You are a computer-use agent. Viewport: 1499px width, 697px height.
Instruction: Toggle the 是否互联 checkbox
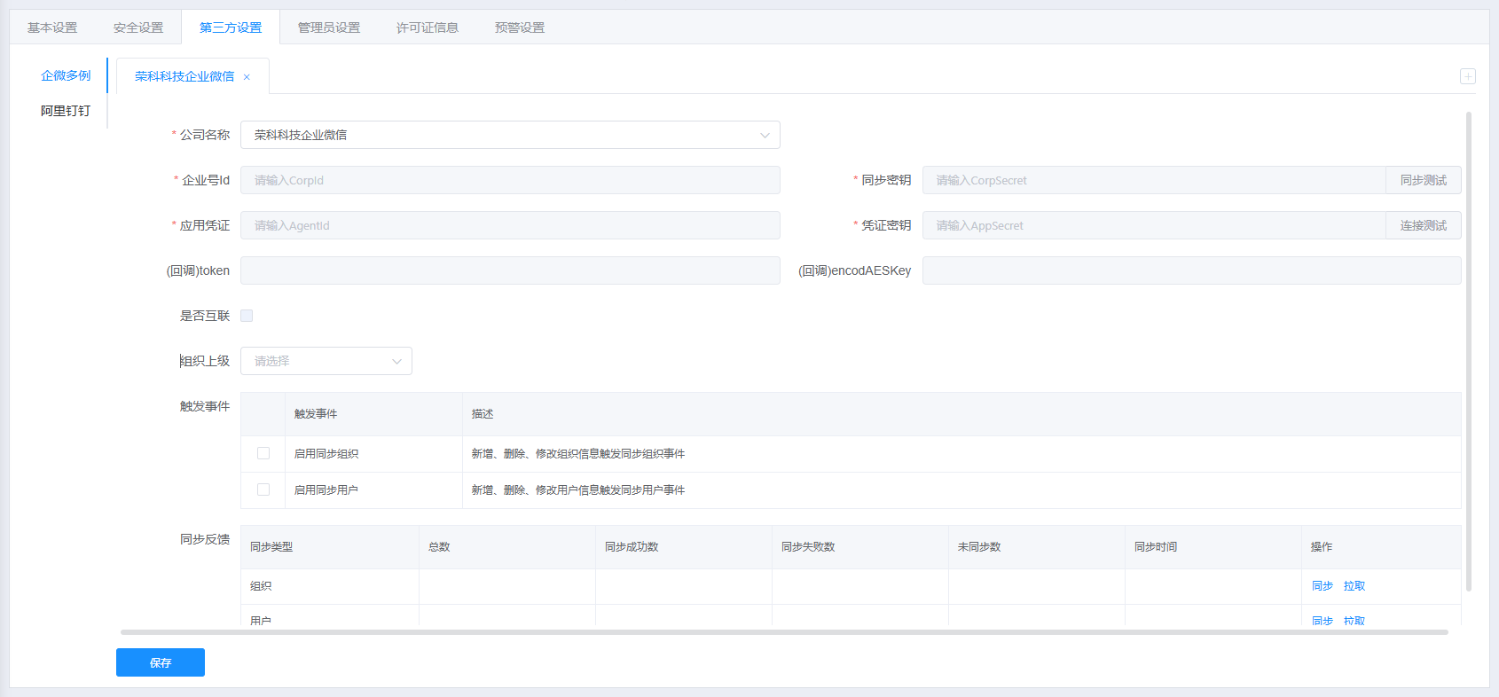point(247,316)
